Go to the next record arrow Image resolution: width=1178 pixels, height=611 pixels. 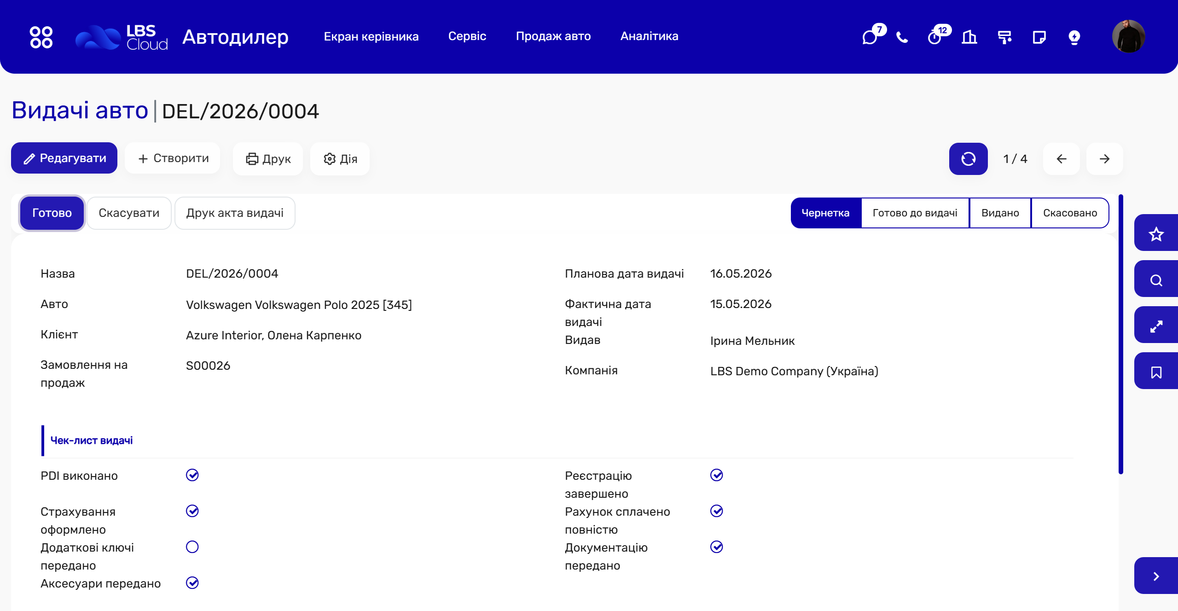1104,159
